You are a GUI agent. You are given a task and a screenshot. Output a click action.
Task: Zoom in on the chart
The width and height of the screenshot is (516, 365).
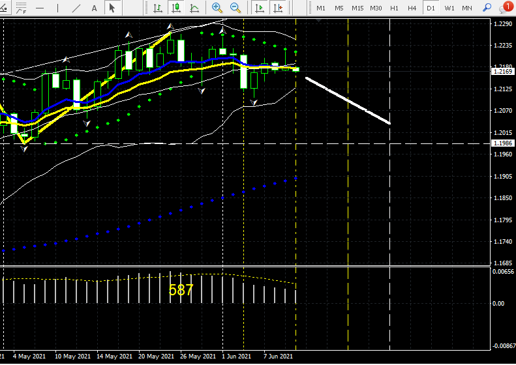[217, 8]
